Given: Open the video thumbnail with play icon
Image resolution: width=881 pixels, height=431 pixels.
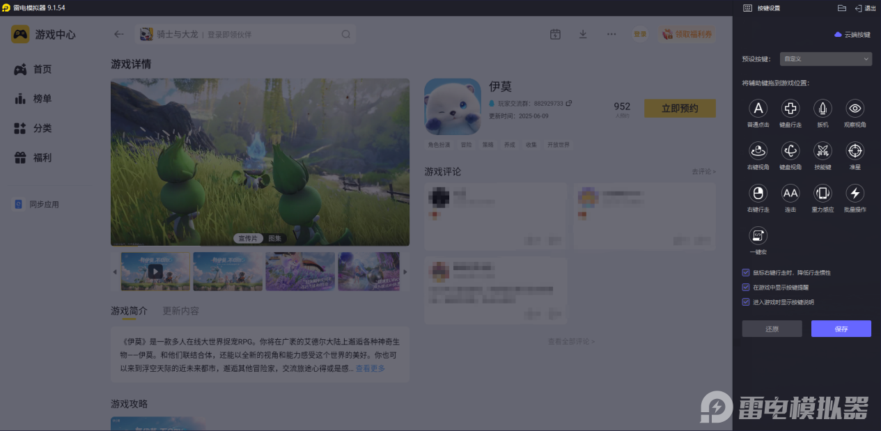Looking at the screenshot, I should [155, 272].
